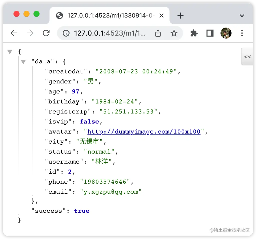Share this page from address bar

point(158,33)
